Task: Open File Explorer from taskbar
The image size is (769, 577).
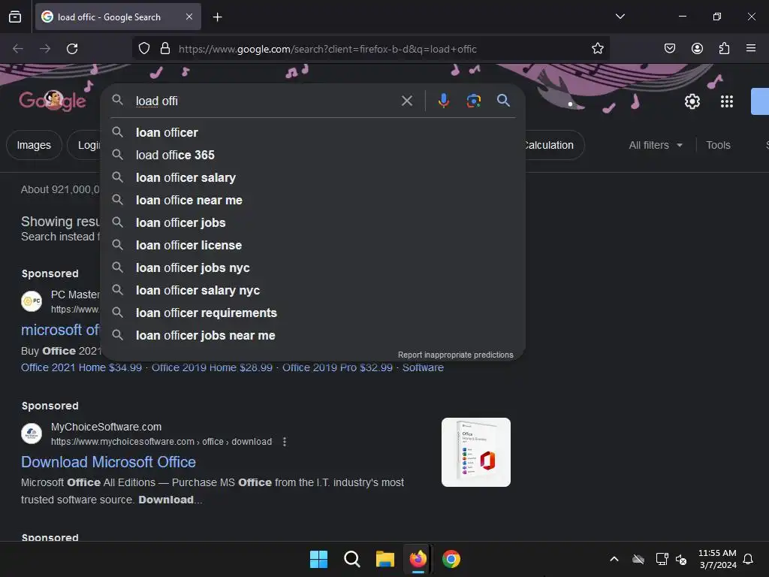Action: point(385,559)
